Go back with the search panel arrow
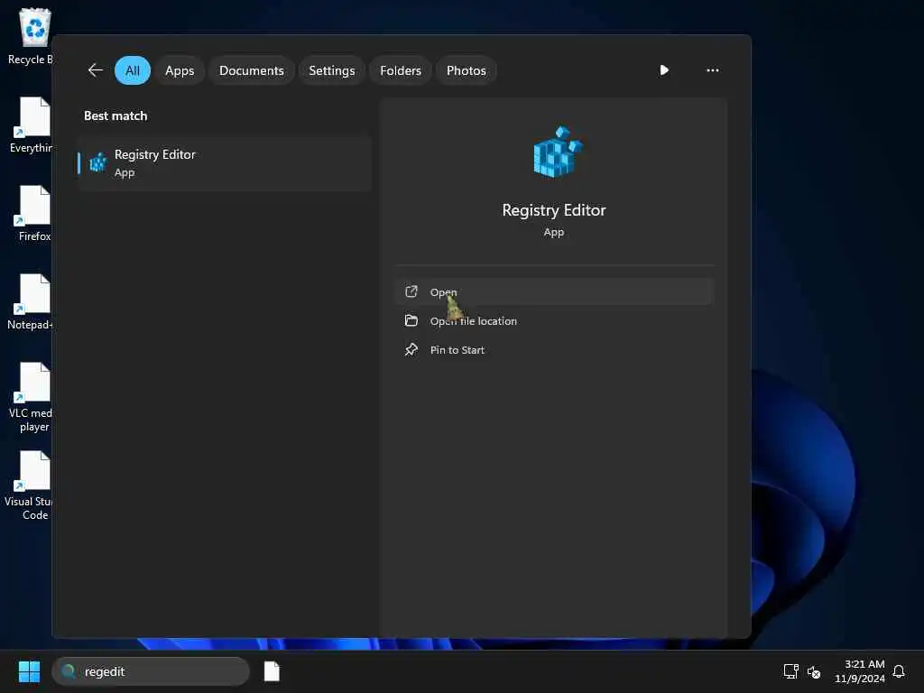This screenshot has width=924, height=693. (96, 70)
